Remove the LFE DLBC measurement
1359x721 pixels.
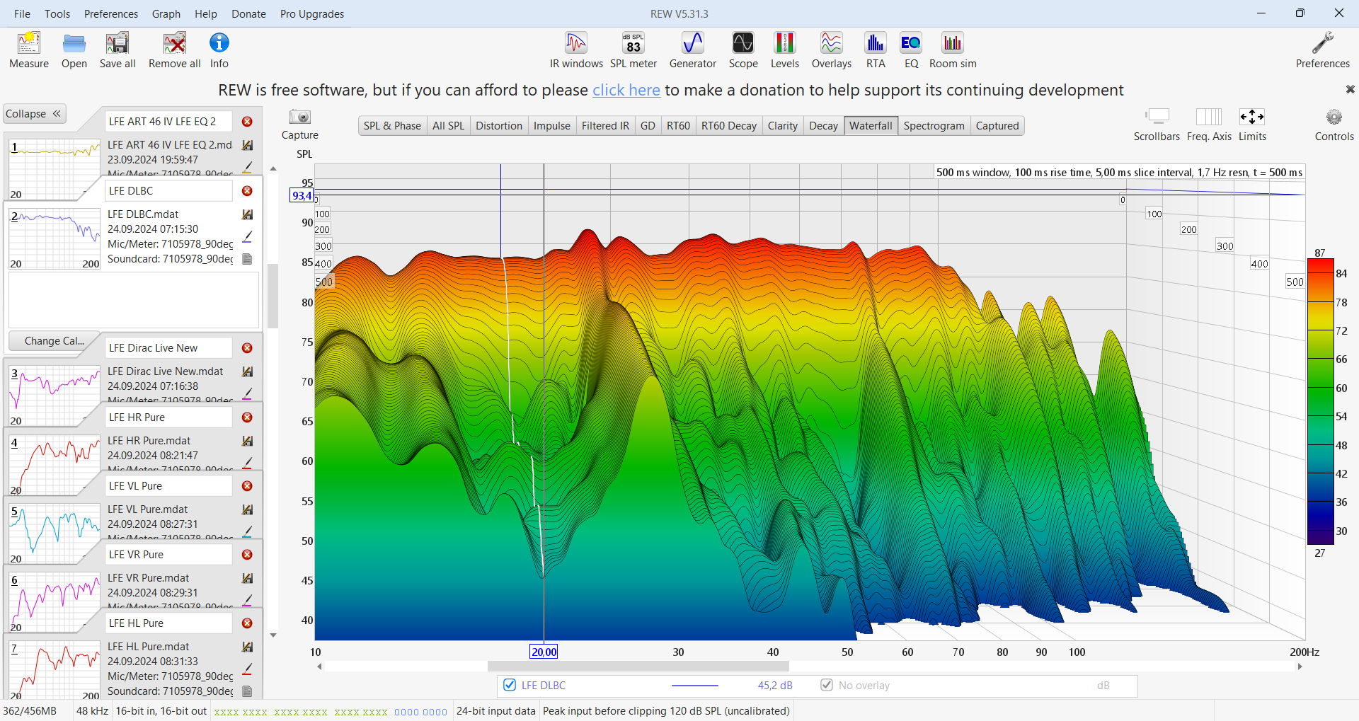click(247, 191)
